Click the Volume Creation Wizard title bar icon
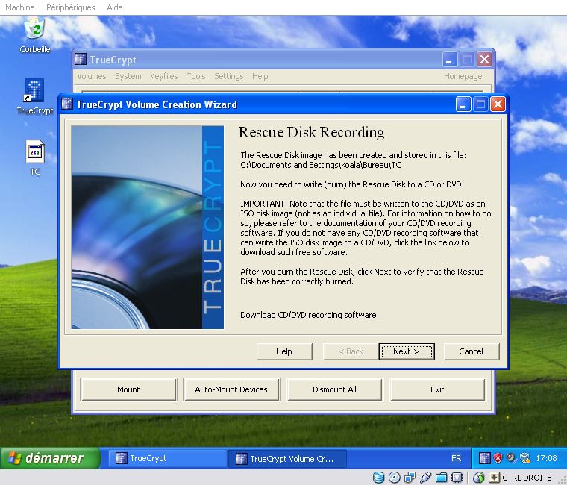 coord(67,104)
